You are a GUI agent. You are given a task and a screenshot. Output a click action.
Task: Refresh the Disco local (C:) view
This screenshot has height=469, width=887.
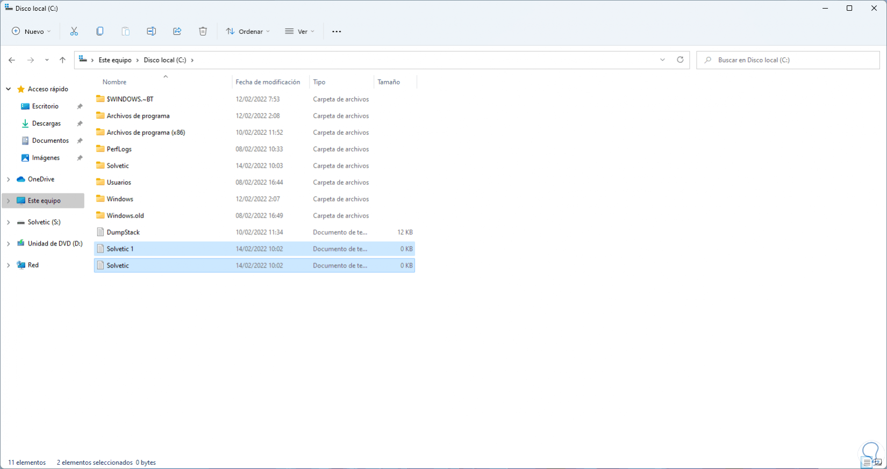[x=680, y=60]
